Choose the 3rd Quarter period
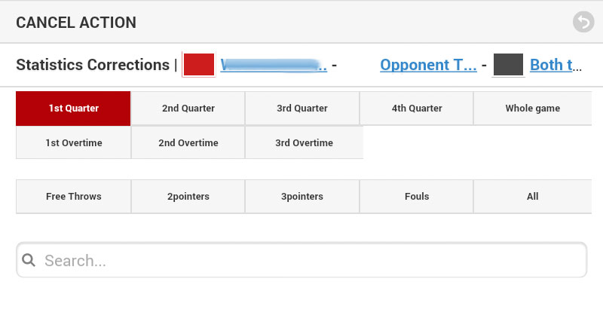The image size is (603, 312). tap(302, 109)
